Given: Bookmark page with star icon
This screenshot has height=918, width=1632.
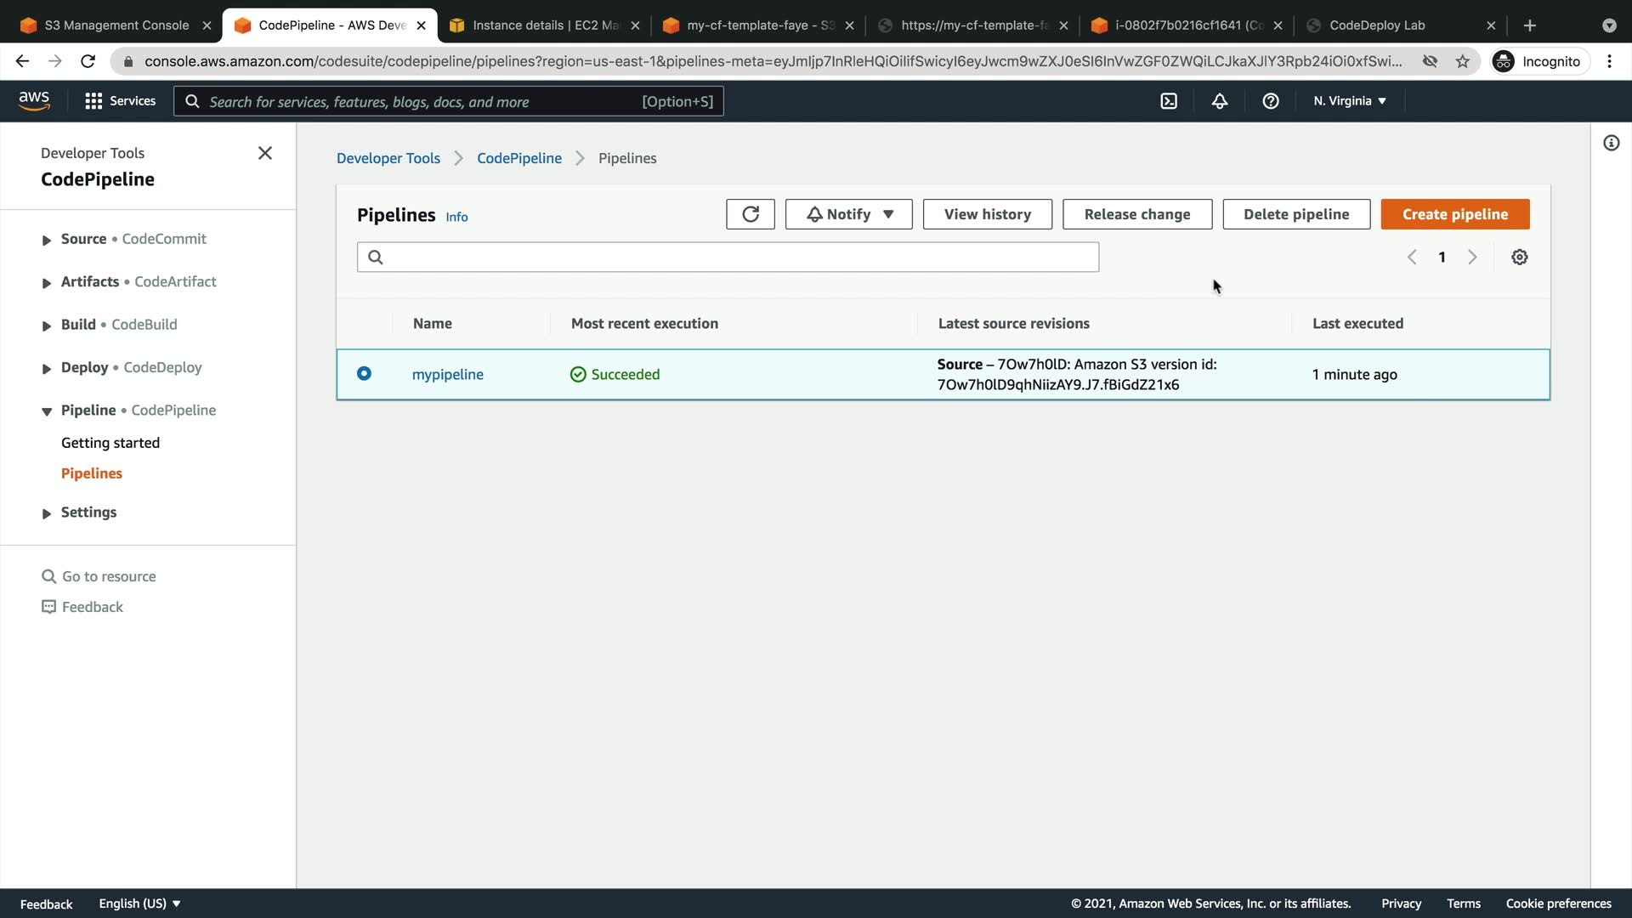Looking at the screenshot, I should (x=1462, y=61).
